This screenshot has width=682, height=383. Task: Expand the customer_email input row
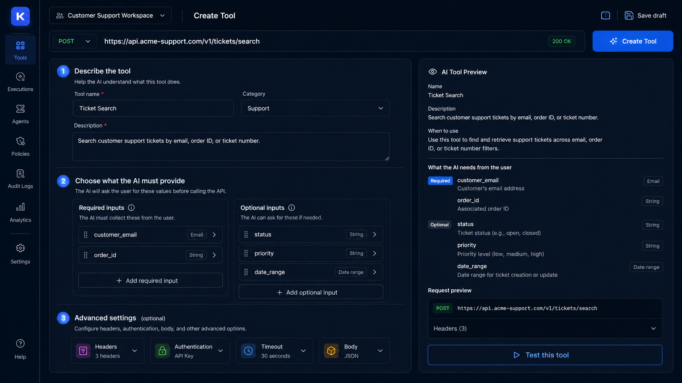(214, 235)
